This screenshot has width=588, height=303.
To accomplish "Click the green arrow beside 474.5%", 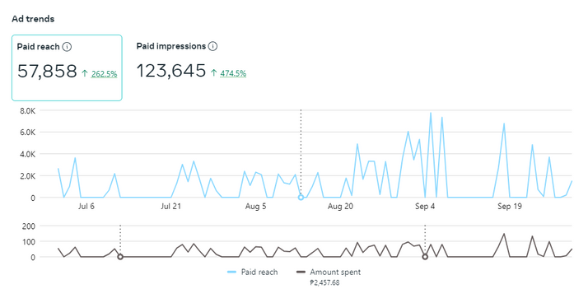I will tap(214, 72).
